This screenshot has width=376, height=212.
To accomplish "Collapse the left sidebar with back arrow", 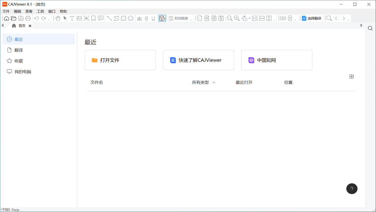I will coord(3,25).
